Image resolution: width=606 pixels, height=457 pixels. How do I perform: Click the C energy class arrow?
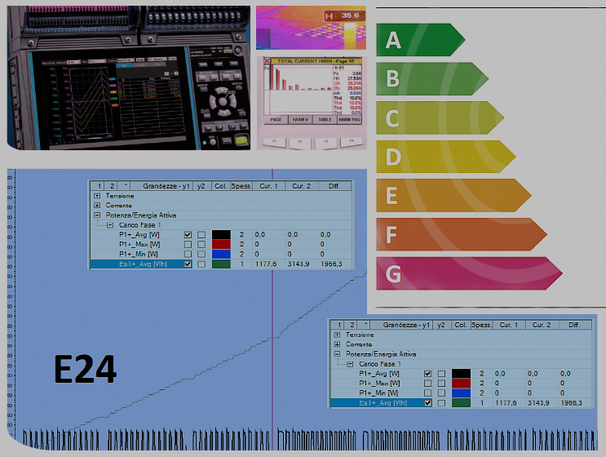[x=439, y=118]
